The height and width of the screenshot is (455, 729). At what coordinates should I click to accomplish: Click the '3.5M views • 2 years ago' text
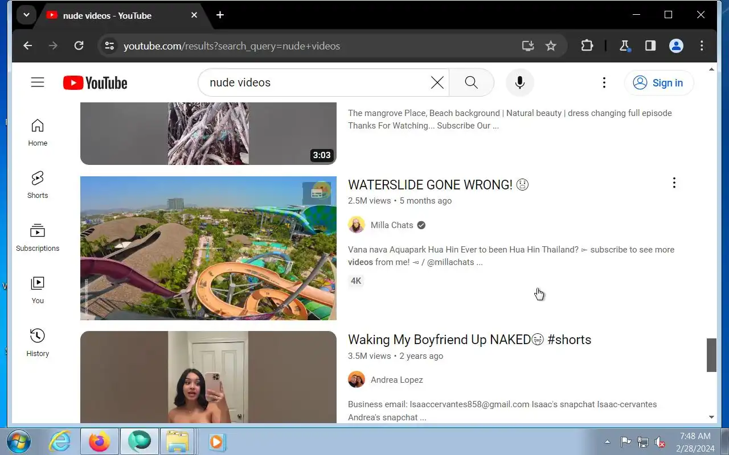pos(396,356)
